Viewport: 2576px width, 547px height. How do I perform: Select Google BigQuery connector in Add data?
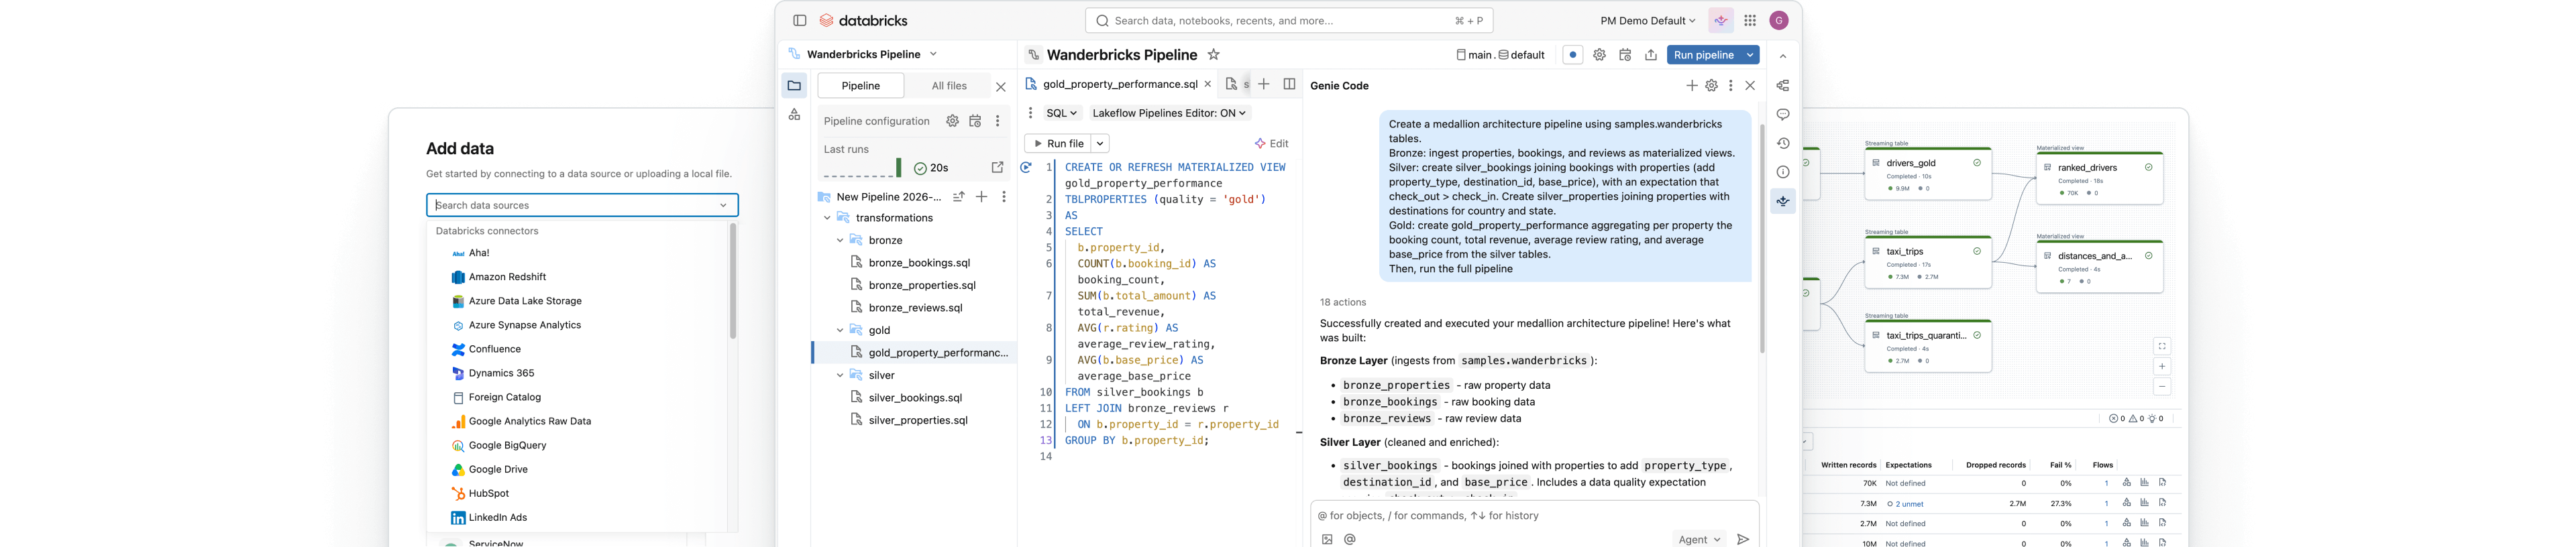pyautogui.click(x=507, y=445)
